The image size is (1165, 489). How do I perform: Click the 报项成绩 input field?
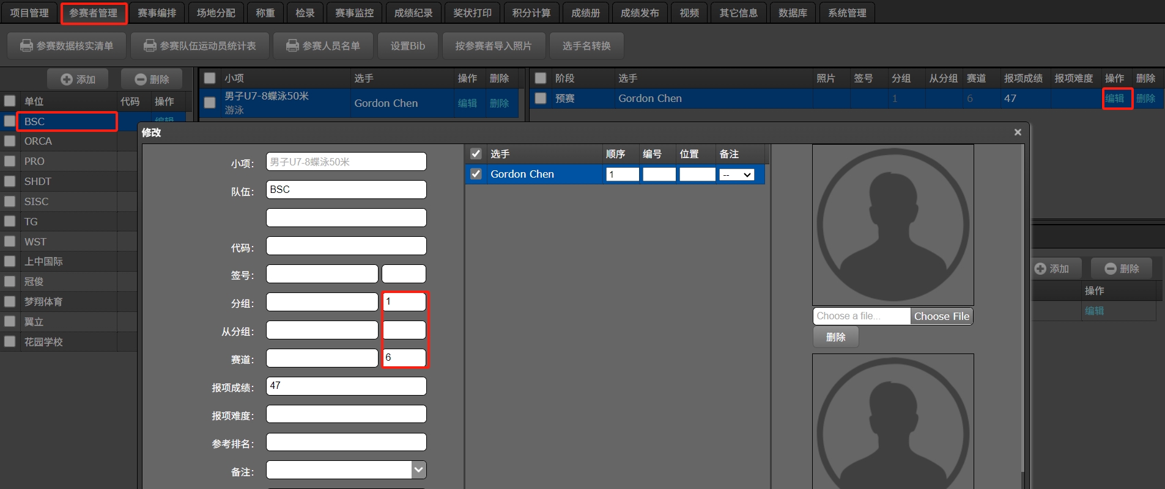pyautogui.click(x=346, y=386)
